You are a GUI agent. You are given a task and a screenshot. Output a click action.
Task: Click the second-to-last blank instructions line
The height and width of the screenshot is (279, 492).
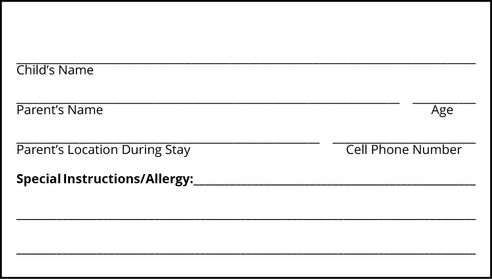pyautogui.click(x=246, y=219)
